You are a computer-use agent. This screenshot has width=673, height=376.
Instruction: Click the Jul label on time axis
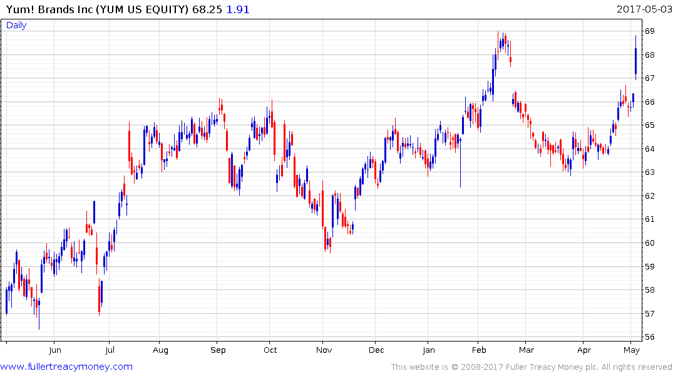tap(110, 350)
